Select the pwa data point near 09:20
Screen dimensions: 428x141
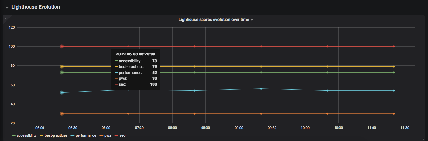pos(261,114)
